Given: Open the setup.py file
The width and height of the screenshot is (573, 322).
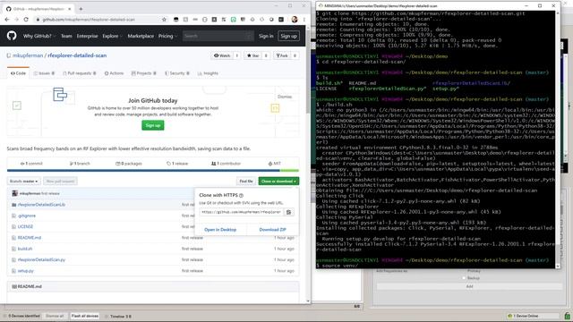Looking at the screenshot, I should pos(26,271).
